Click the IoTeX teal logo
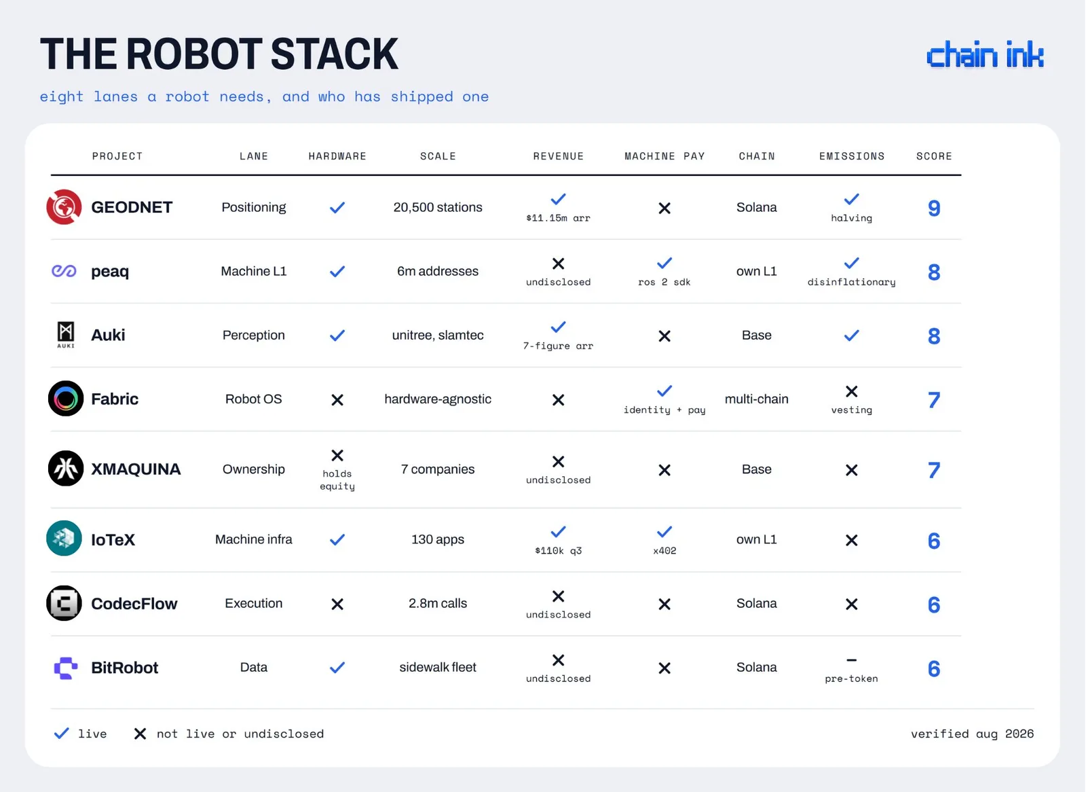The height and width of the screenshot is (792, 1086). point(64,539)
